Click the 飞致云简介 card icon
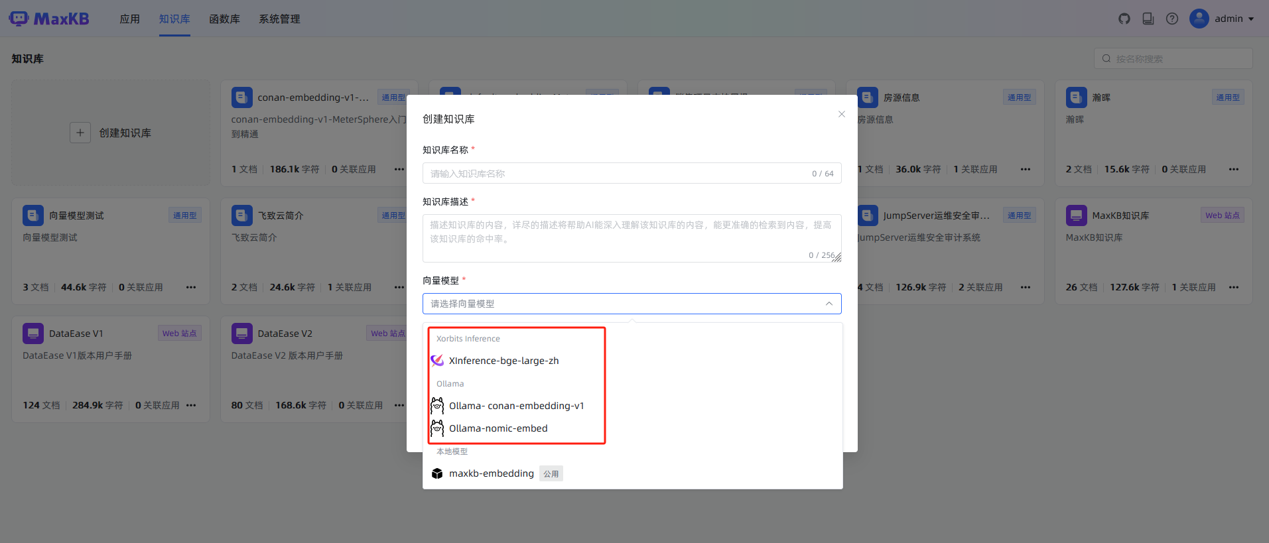 pos(242,215)
